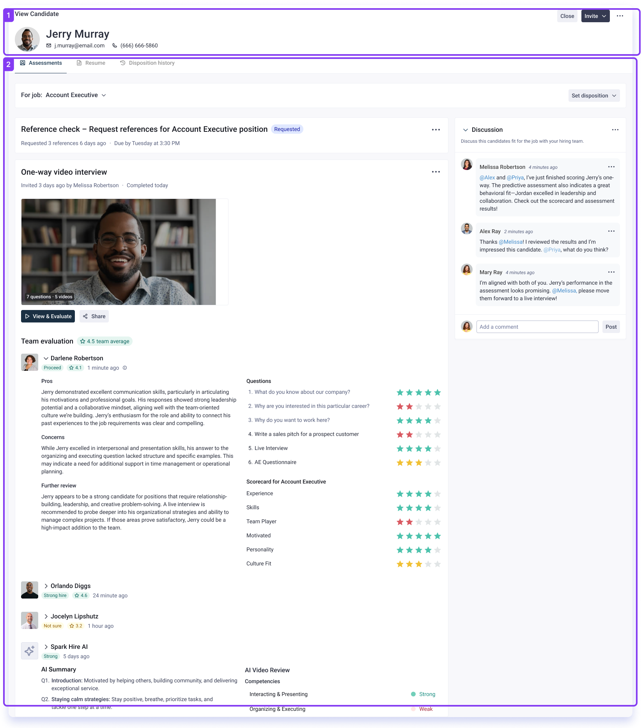The width and height of the screenshot is (643, 728).
Task: Click the Spark Hire AI sparkle icon
Action: (30, 651)
